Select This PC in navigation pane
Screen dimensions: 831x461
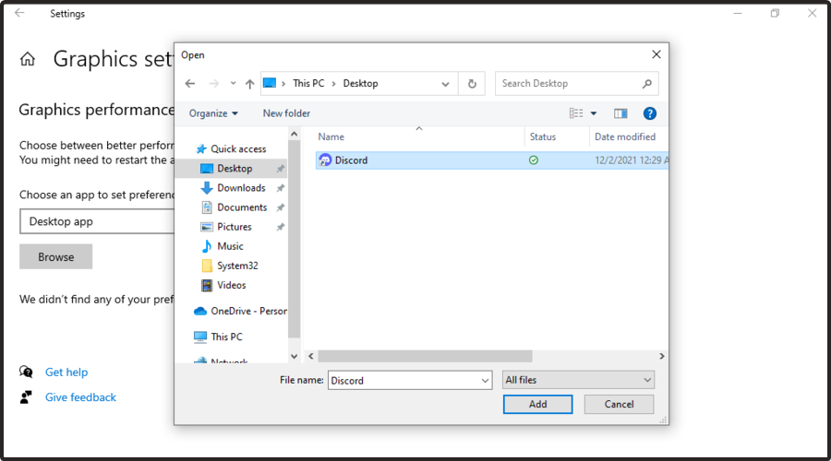click(x=226, y=337)
